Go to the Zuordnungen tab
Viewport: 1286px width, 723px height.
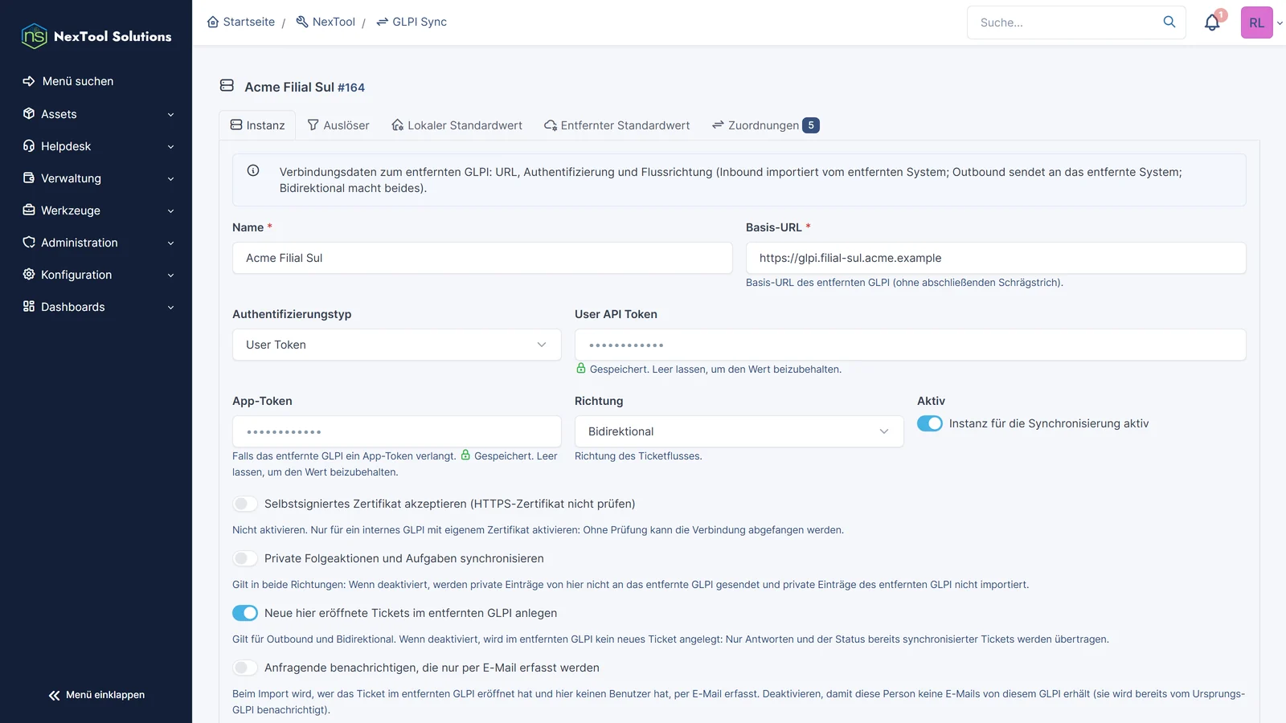[765, 125]
